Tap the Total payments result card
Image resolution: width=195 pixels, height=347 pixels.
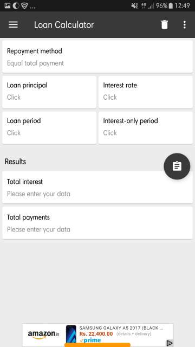(97, 223)
